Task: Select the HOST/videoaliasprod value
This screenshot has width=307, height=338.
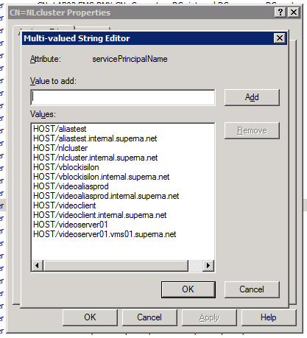Action: tap(71, 186)
